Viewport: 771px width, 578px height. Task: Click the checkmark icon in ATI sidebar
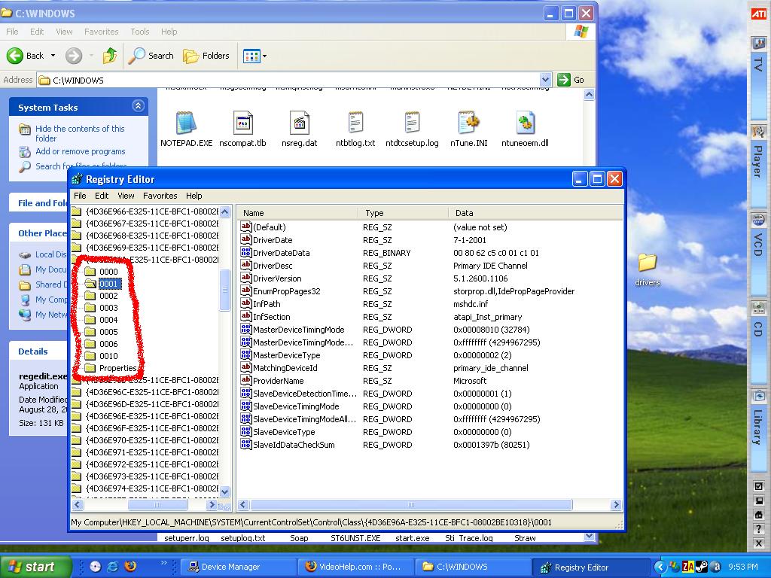759,487
